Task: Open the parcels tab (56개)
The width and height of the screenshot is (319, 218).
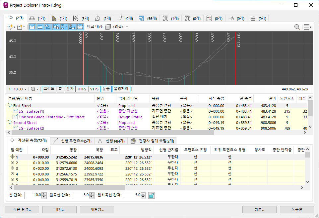Action: click(x=148, y=18)
